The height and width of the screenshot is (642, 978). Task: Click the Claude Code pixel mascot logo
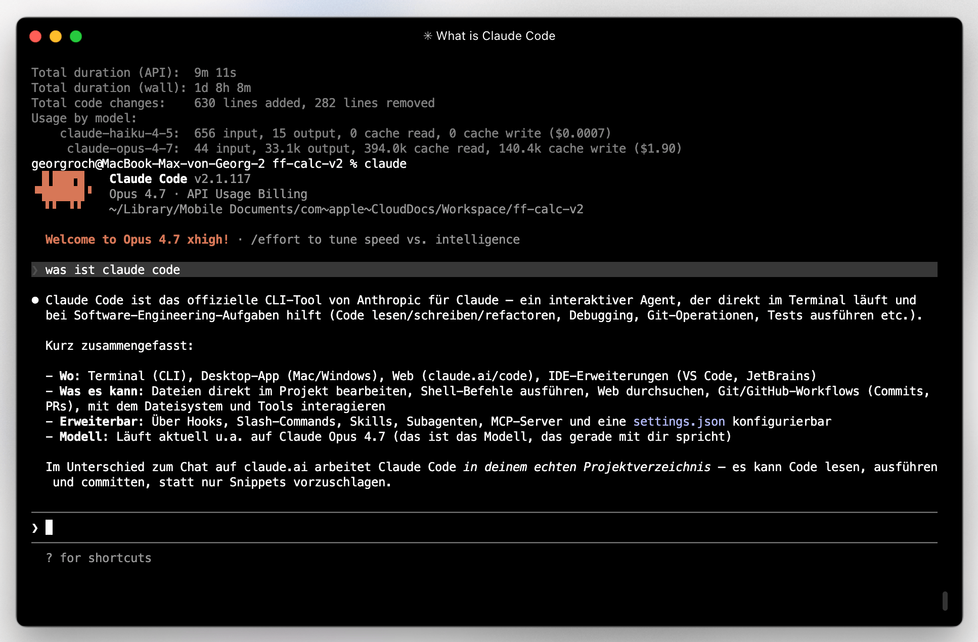pos(63,190)
